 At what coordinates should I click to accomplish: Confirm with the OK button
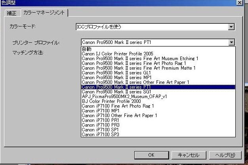(x=151, y=155)
